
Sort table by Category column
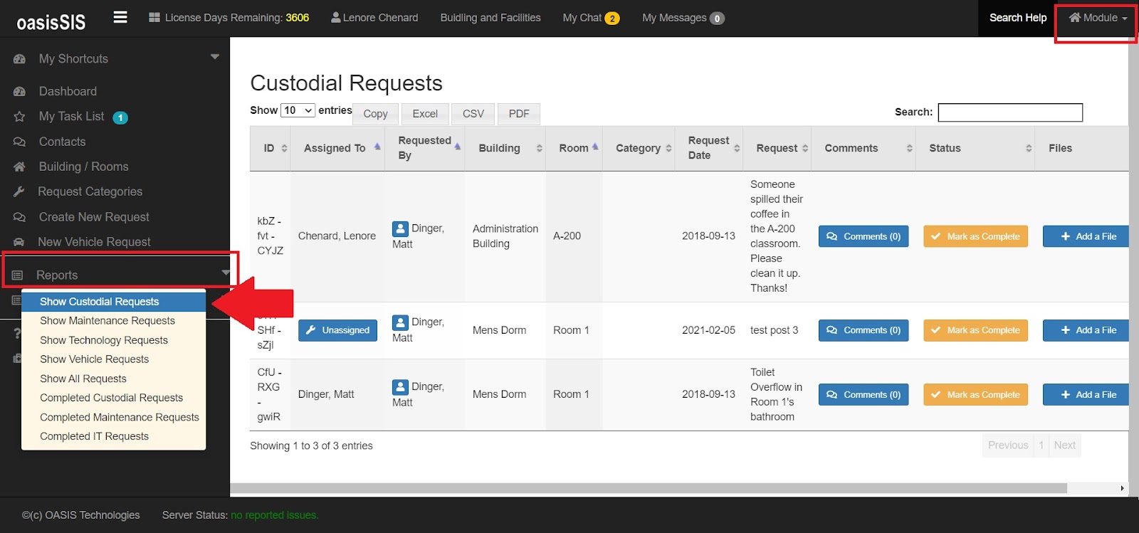coord(639,148)
